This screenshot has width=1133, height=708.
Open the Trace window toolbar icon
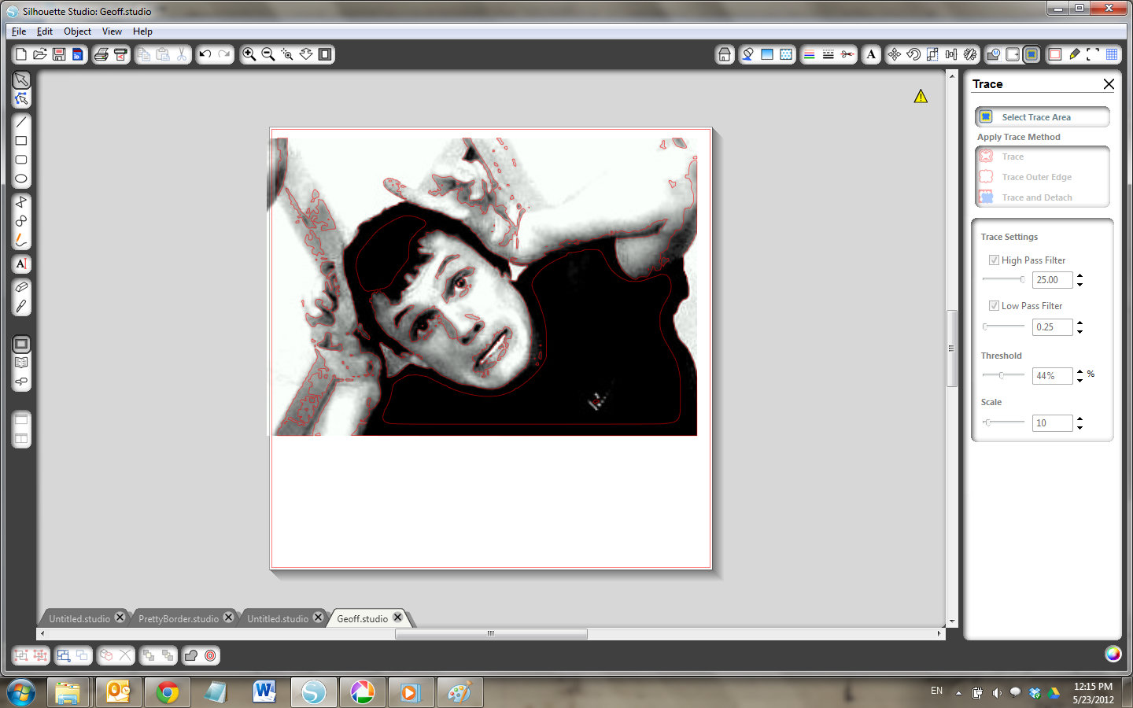point(1032,54)
